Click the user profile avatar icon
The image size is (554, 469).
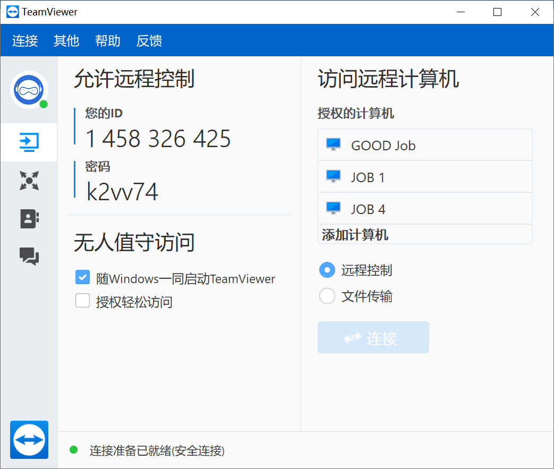click(29, 90)
